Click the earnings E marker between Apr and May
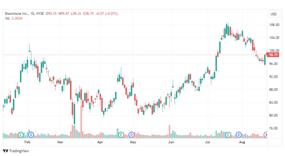285x156 pixels. pyautogui.click(x=121, y=135)
